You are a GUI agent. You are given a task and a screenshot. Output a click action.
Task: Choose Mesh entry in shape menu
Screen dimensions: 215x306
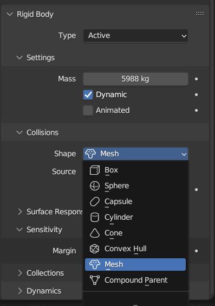pos(135,264)
